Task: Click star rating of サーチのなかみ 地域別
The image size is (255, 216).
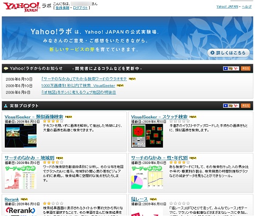Action: (x=53, y=162)
